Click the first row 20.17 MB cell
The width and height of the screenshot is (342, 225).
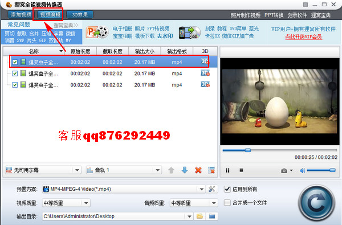click(x=145, y=62)
